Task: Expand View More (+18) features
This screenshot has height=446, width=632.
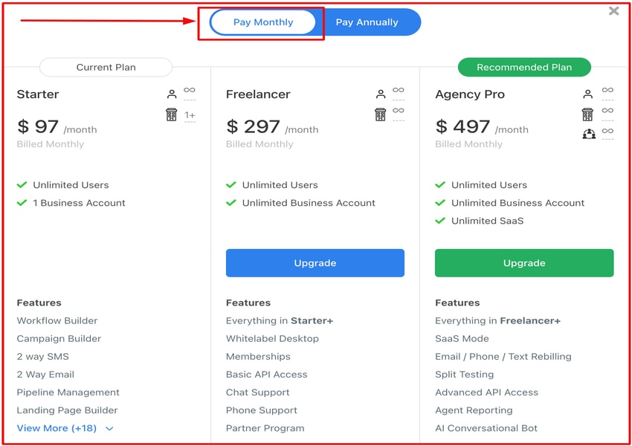Action: pyautogui.click(x=57, y=428)
